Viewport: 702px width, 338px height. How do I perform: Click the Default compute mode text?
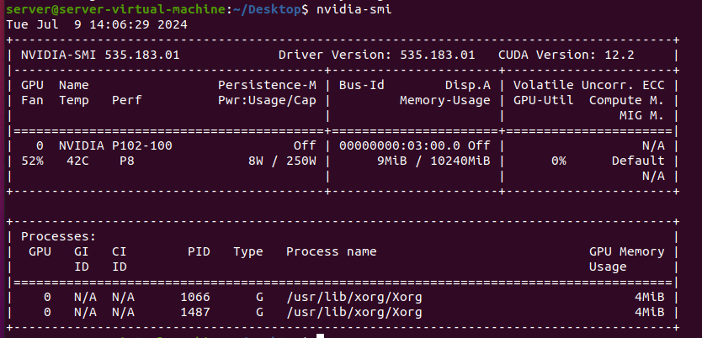638,161
